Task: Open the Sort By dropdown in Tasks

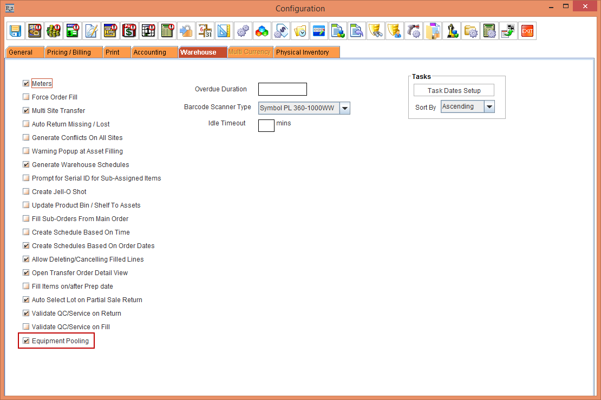Action: coord(489,106)
